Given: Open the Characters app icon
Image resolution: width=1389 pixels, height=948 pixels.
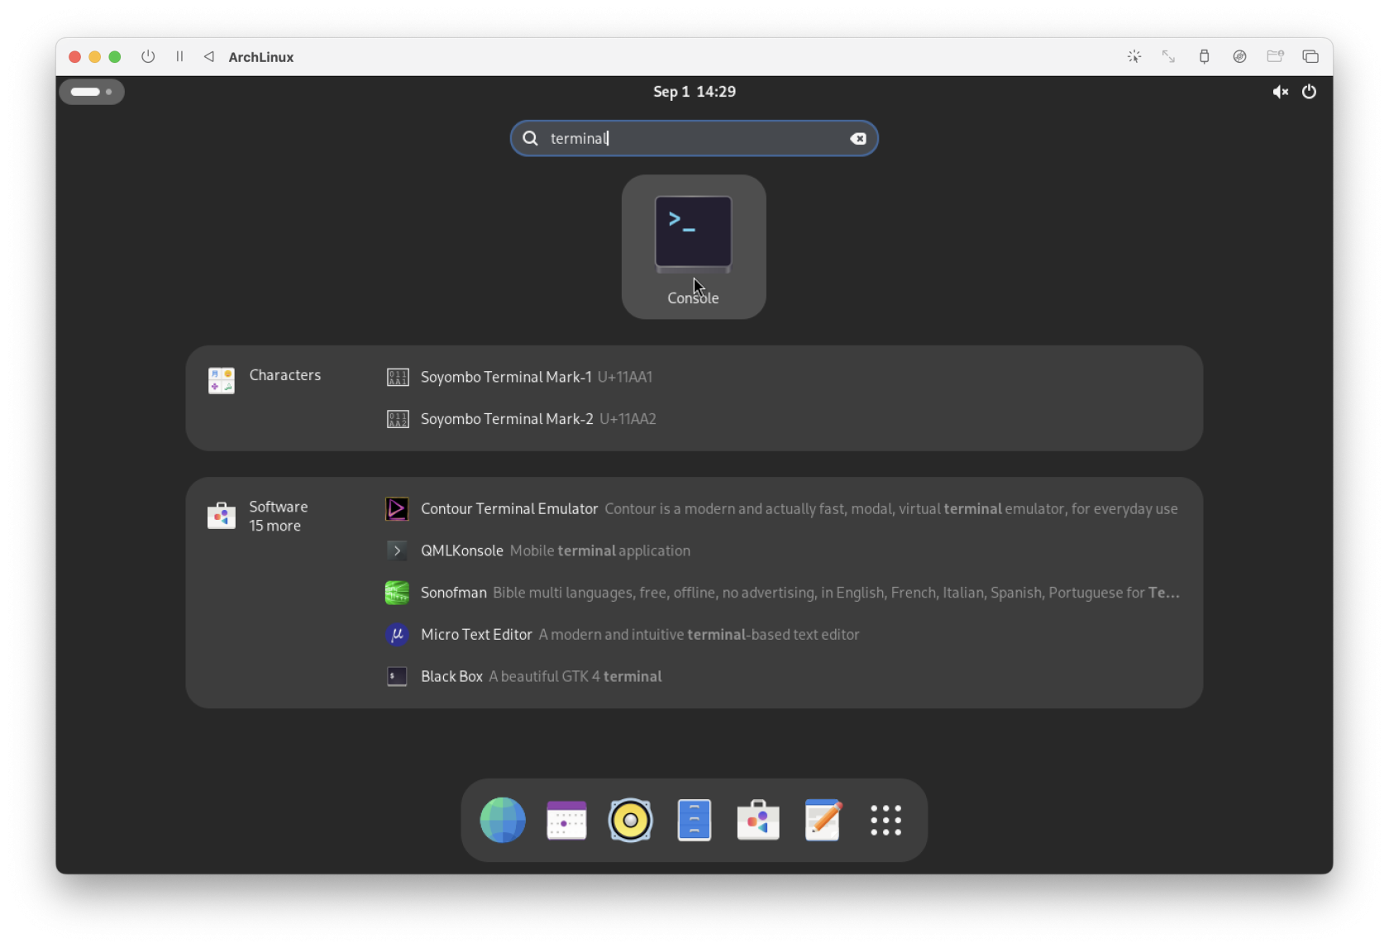Looking at the screenshot, I should pos(222,380).
